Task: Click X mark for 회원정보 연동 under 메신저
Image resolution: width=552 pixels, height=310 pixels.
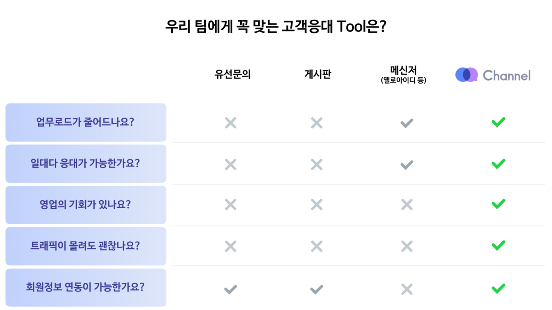Action: tap(407, 290)
